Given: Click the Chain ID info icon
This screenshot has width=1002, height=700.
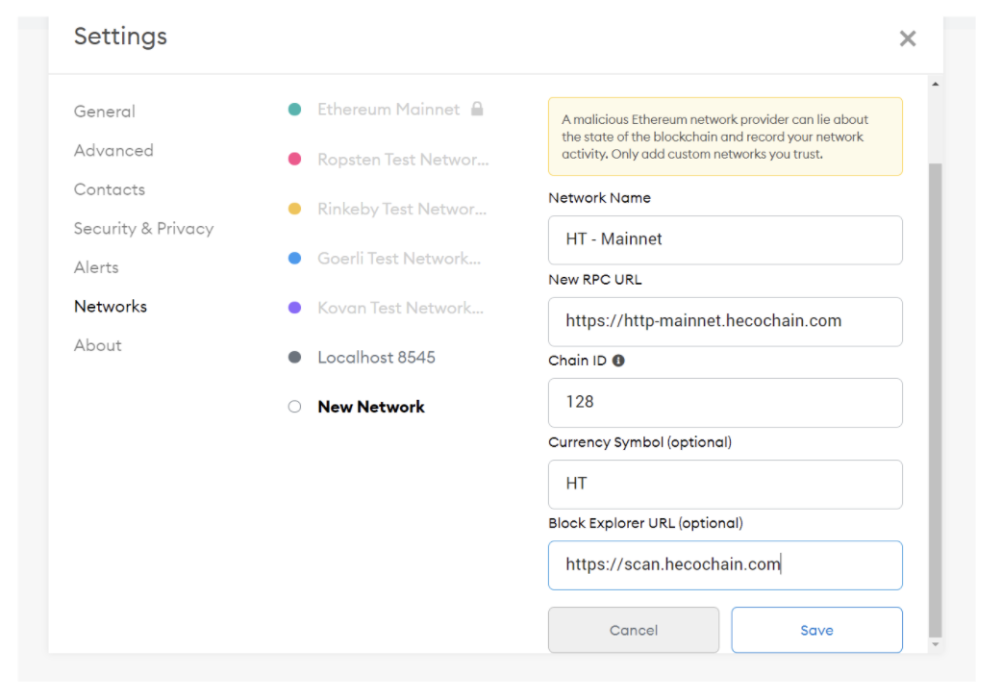Looking at the screenshot, I should pyautogui.click(x=618, y=361).
